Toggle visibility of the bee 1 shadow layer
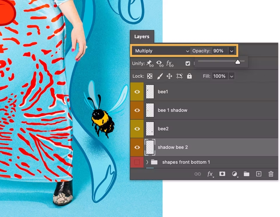280x217 pixels. pyautogui.click(x=137, y=110)
